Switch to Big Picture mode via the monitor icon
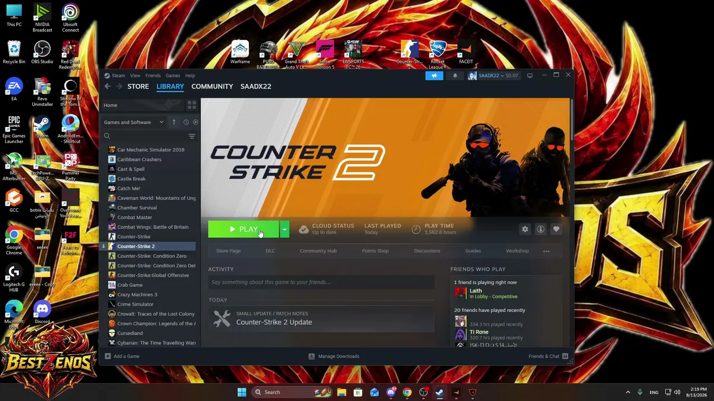 click(530, 76)
